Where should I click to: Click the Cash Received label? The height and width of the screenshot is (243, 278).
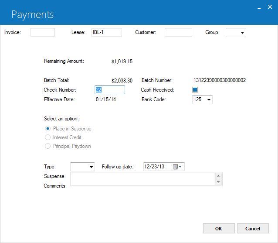pos(157,90)
